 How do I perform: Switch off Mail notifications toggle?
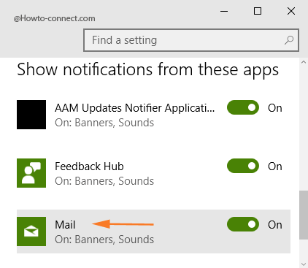point(243,224)
